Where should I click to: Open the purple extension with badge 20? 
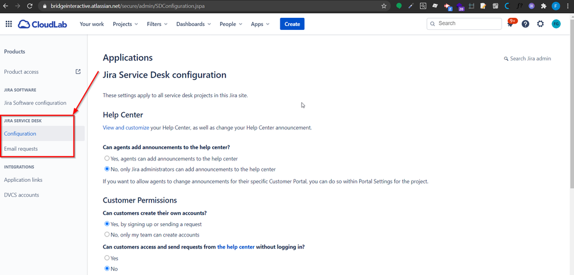point(460,6)
